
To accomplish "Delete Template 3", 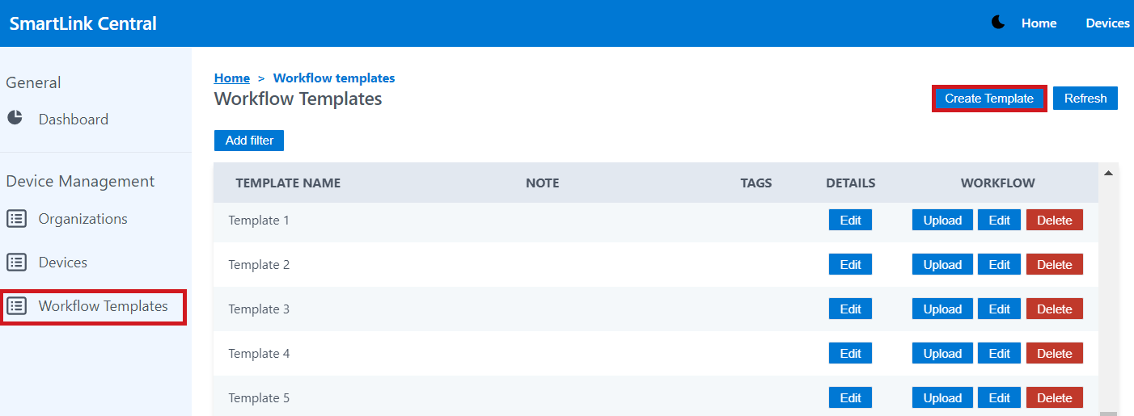I will (1054, 309).
